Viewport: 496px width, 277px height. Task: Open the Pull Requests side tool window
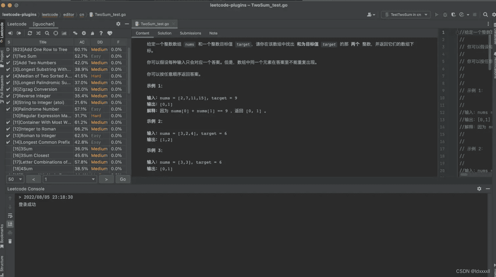2,89
